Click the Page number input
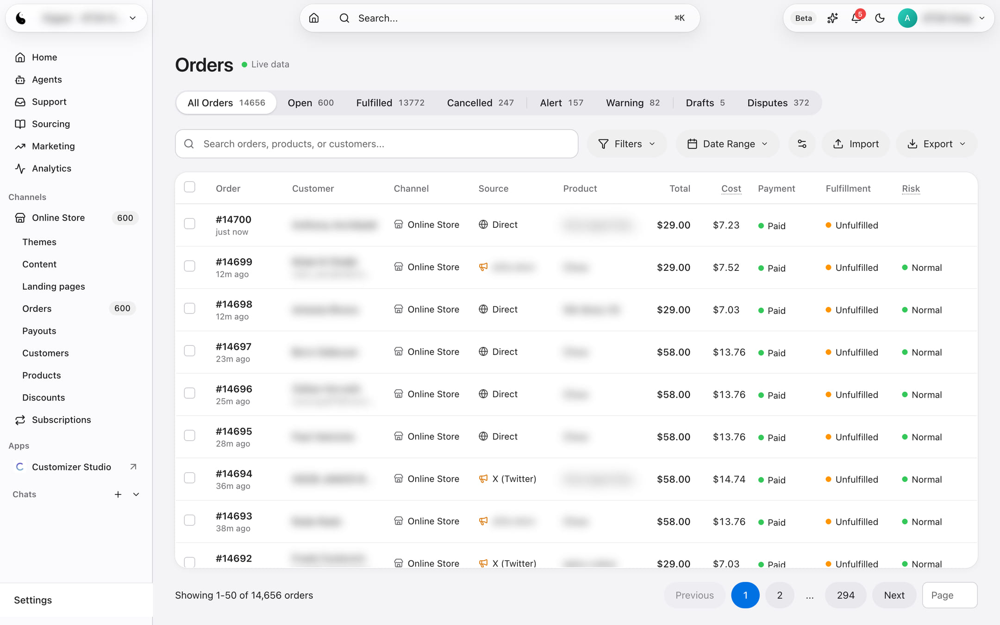This screenshot has width=1000, height=625. pos(950,595)
